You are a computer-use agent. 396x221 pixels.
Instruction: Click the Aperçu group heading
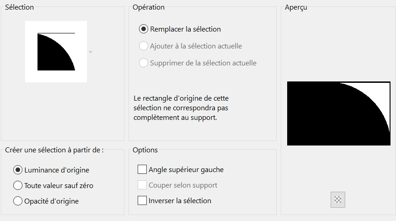click(296, 8)
